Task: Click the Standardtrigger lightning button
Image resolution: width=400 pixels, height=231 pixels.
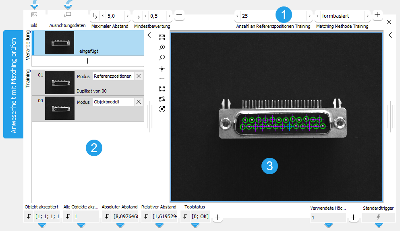Action: point(378,217)
